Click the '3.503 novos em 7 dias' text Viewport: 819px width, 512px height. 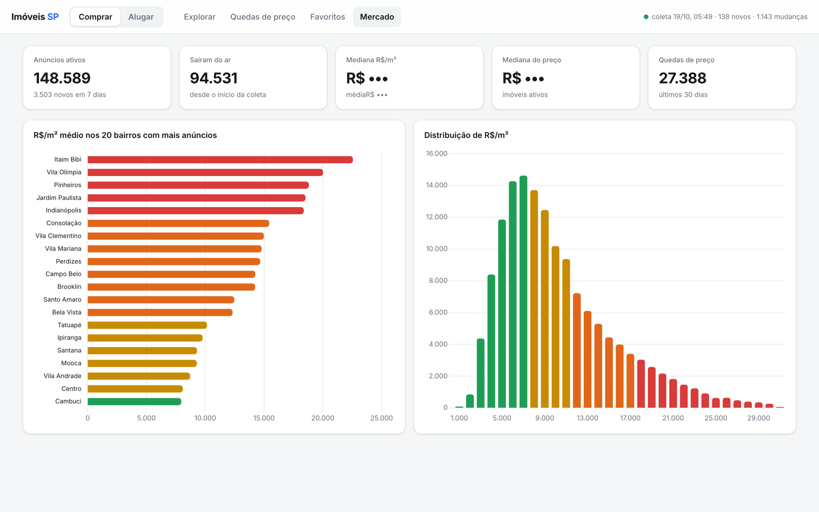click(x=70, y=95)
